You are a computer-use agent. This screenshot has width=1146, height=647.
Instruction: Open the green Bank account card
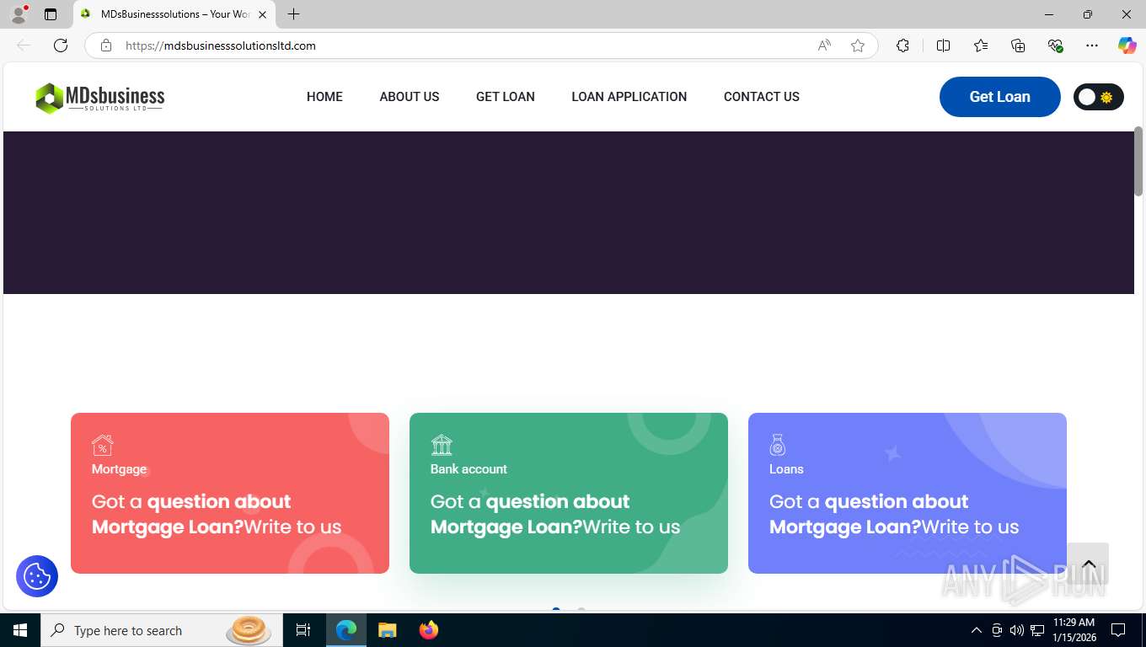tap(569, 493)
